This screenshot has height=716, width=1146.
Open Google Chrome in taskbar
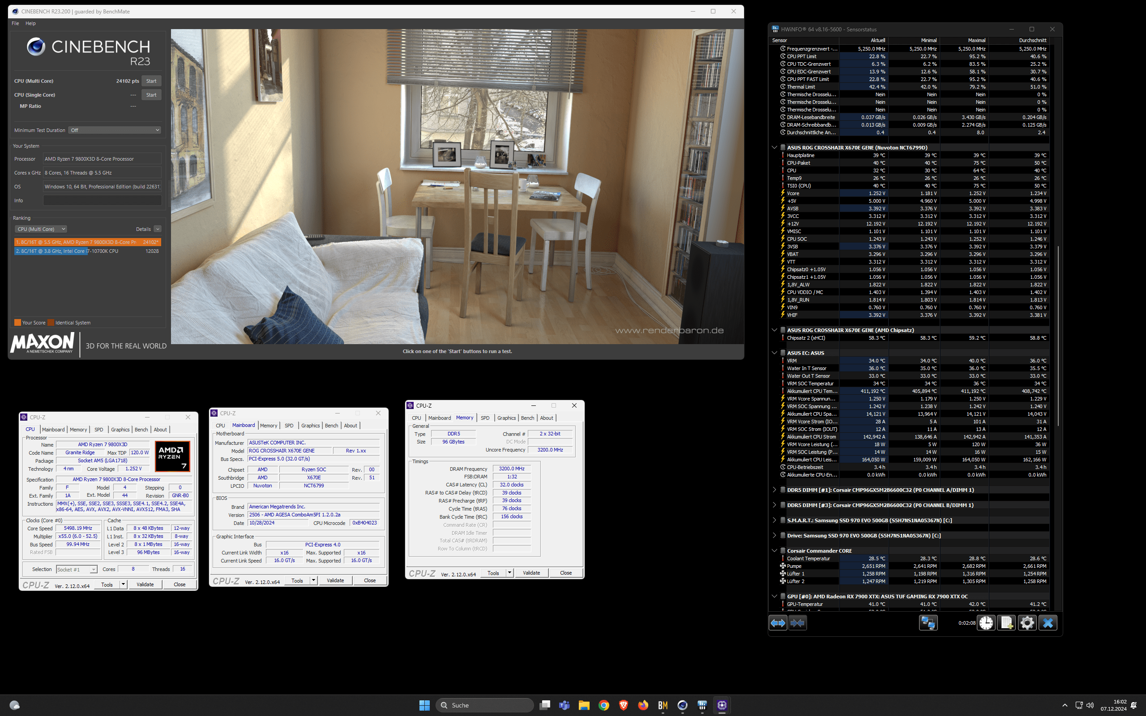[x=603, y=705]
